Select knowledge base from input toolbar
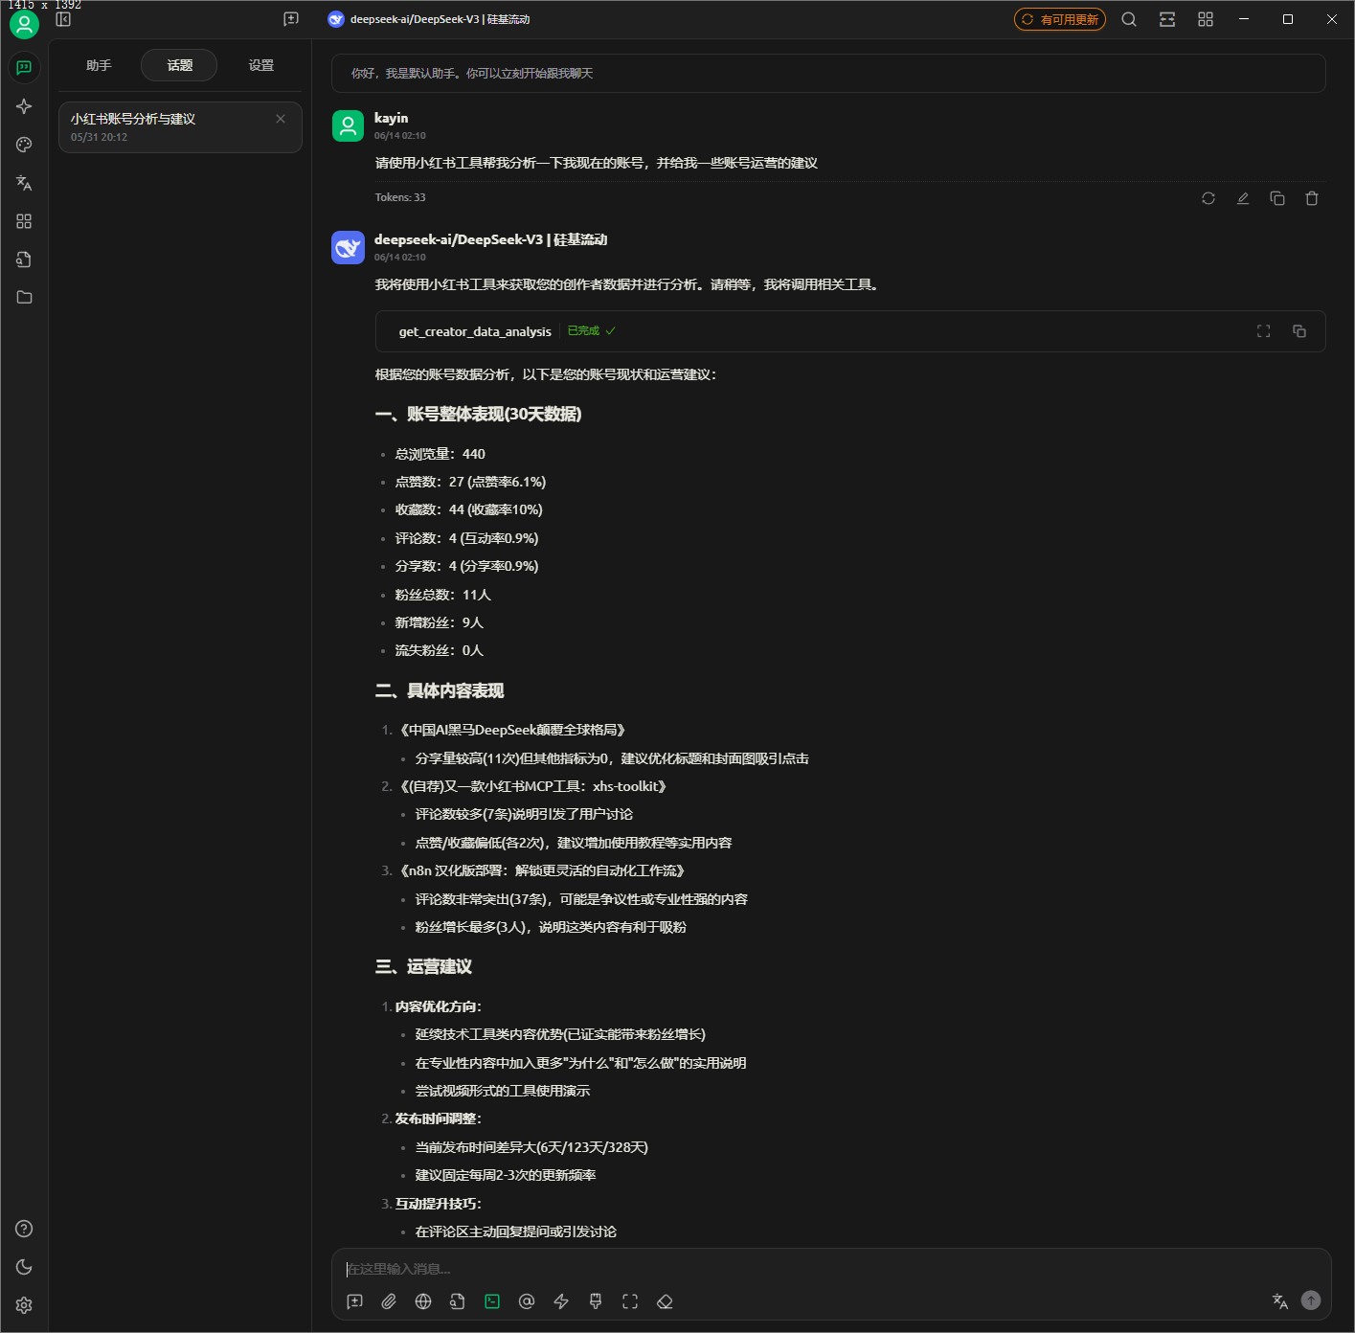Viewport: 1355px width, 1333px height. click(458, 1301)
